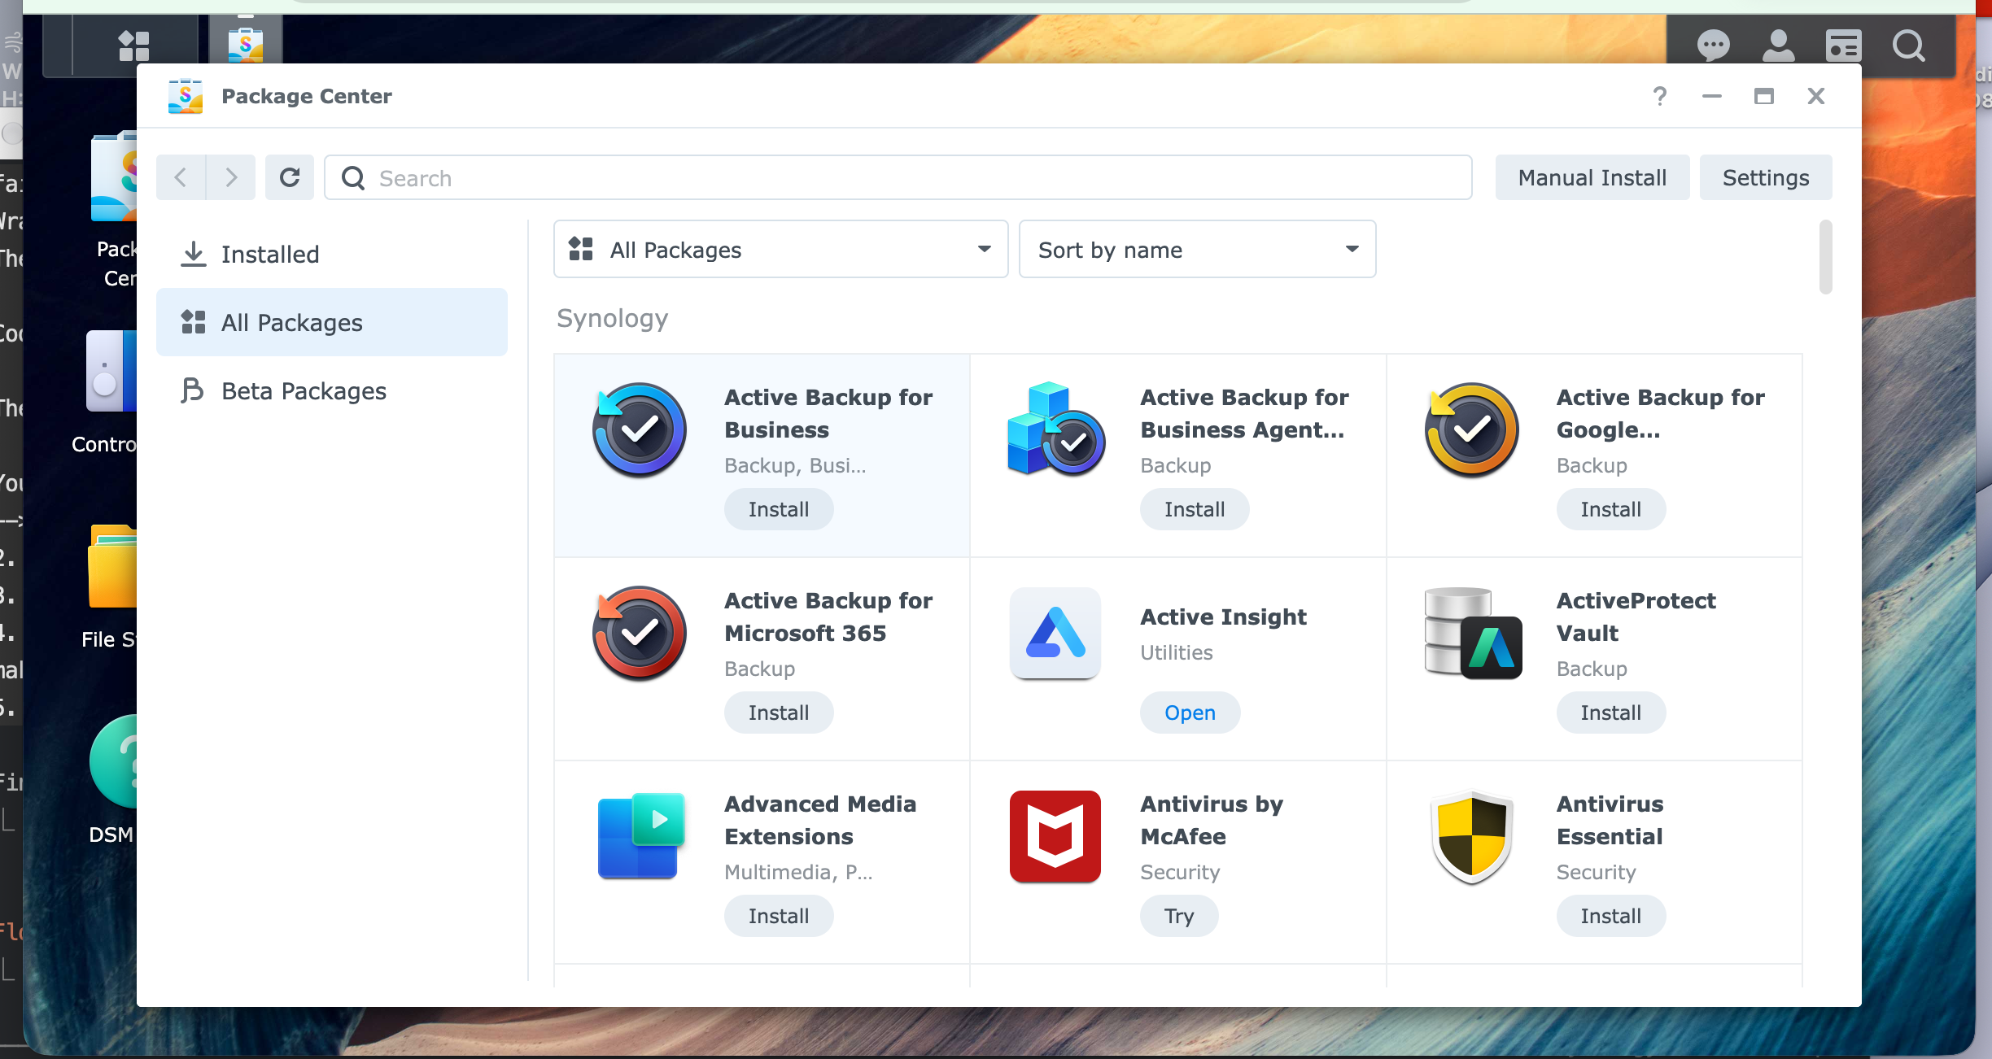Install Active Backup for Business Agent
The width and height of the screenshot is (1992, 1059).
(1195, 509)
